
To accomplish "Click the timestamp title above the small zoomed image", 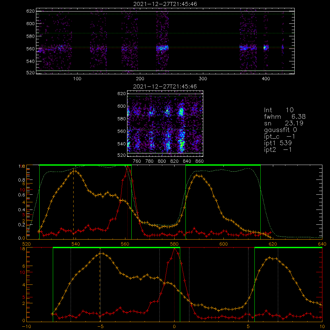I will coord(165,86).
